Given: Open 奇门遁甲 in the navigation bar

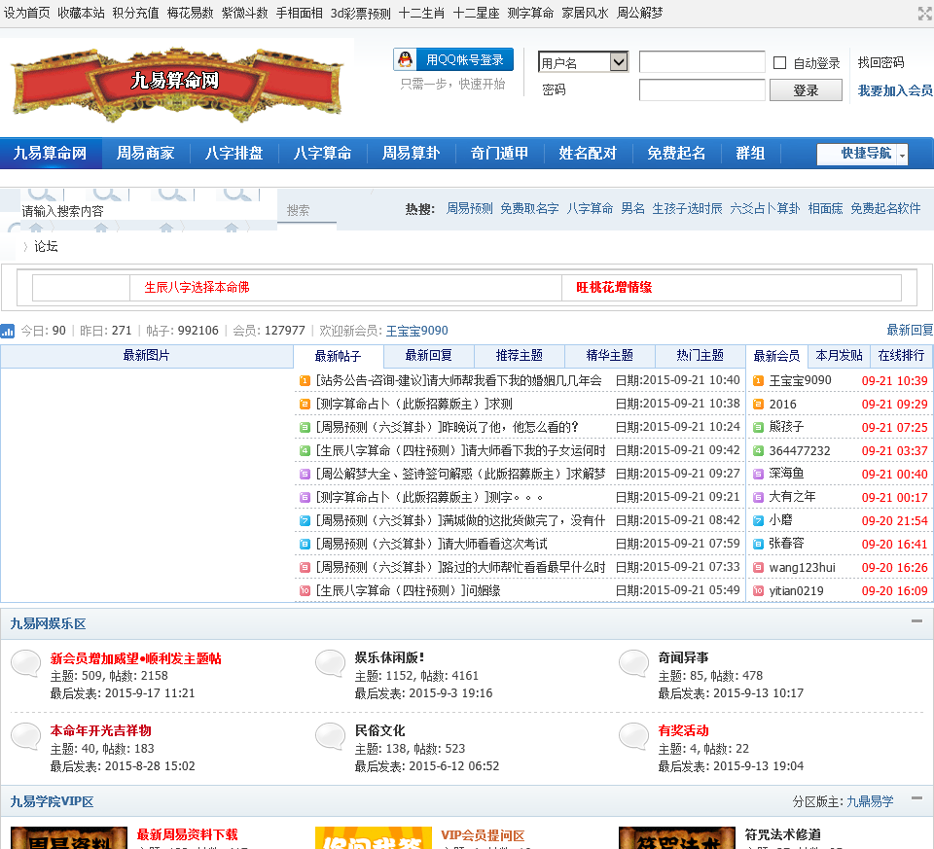Looking at the screenshot, I should pyautogui.click(x=500, y=153).
